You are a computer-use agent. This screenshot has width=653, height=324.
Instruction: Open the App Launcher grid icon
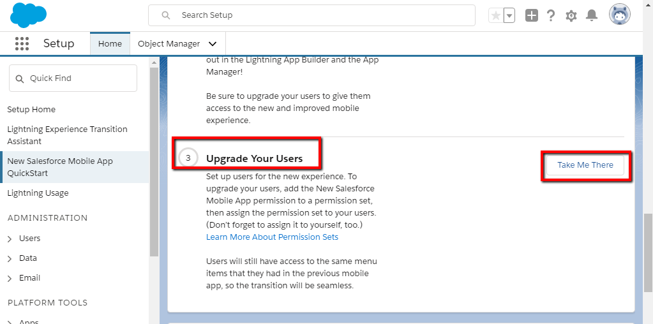pyautogui.click(x=22, y=44)
